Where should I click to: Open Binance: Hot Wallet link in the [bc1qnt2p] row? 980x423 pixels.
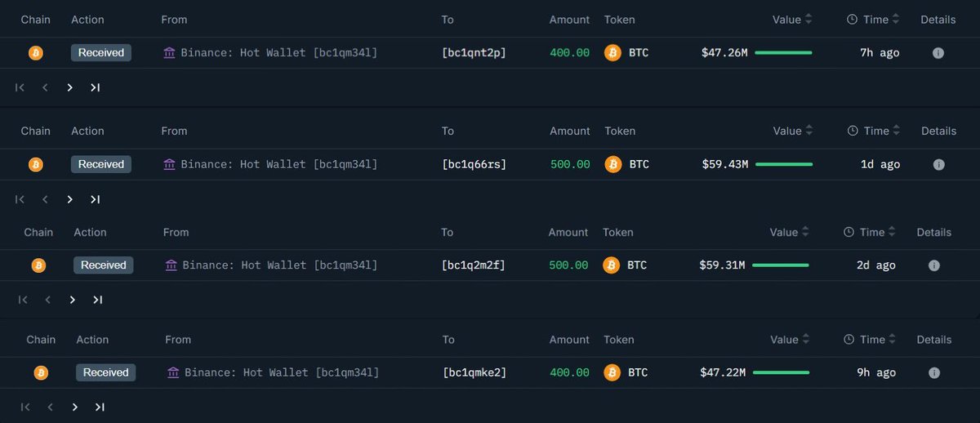(x=278, y=53)
